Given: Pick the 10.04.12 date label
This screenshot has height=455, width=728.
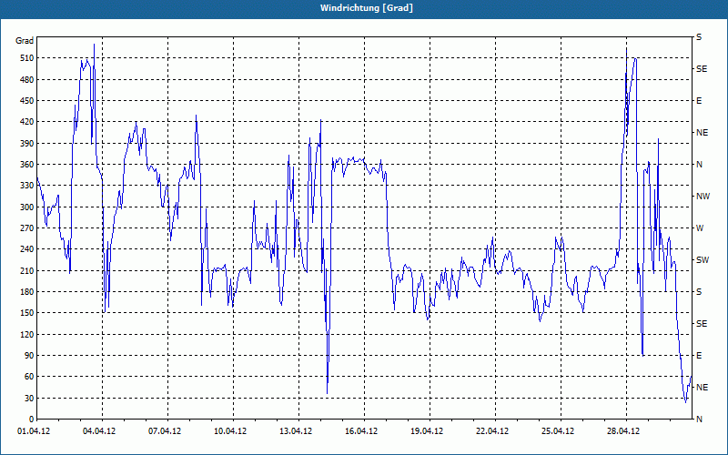Looking at the screenshot, I should click(230, 431).
